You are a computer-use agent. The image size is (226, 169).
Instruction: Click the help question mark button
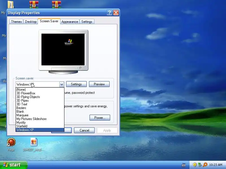109,13
